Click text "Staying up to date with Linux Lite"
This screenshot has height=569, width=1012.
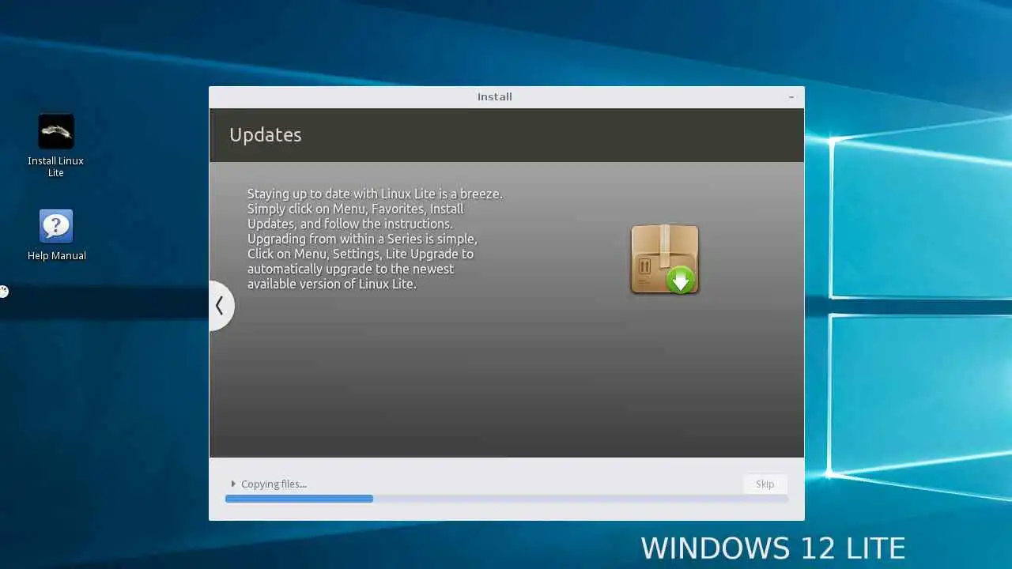click(340, 194)
